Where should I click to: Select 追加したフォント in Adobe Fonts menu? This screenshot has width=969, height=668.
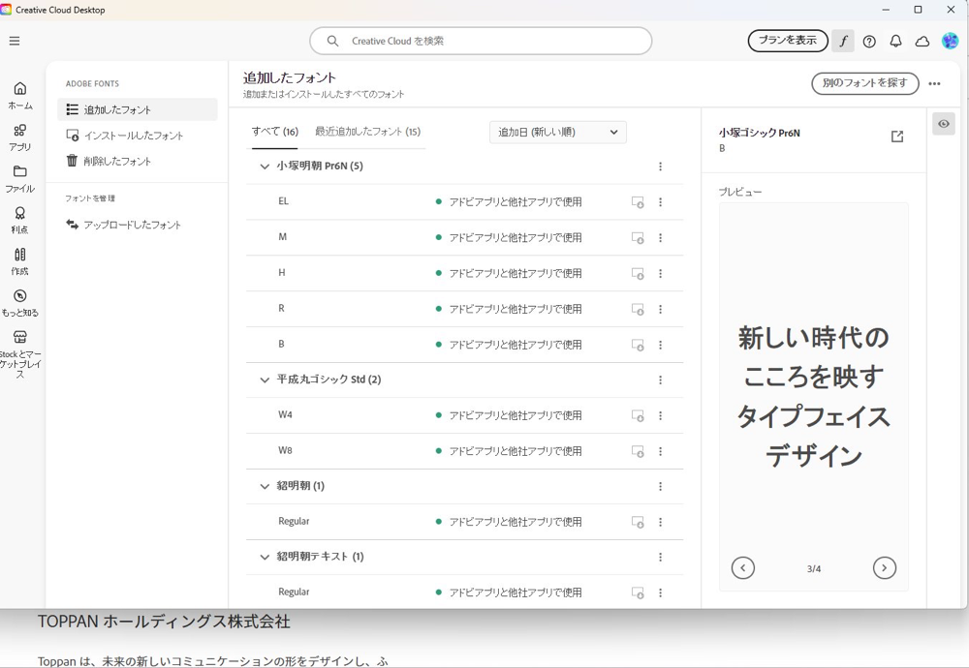tap(138, 110)
